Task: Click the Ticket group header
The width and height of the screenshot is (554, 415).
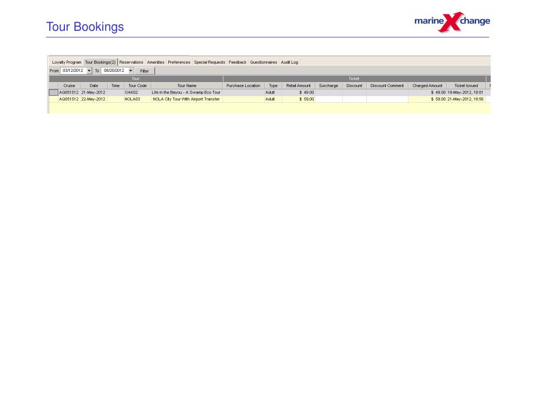Action: 354,79
